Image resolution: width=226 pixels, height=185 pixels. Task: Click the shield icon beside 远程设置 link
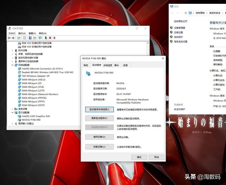171,32
